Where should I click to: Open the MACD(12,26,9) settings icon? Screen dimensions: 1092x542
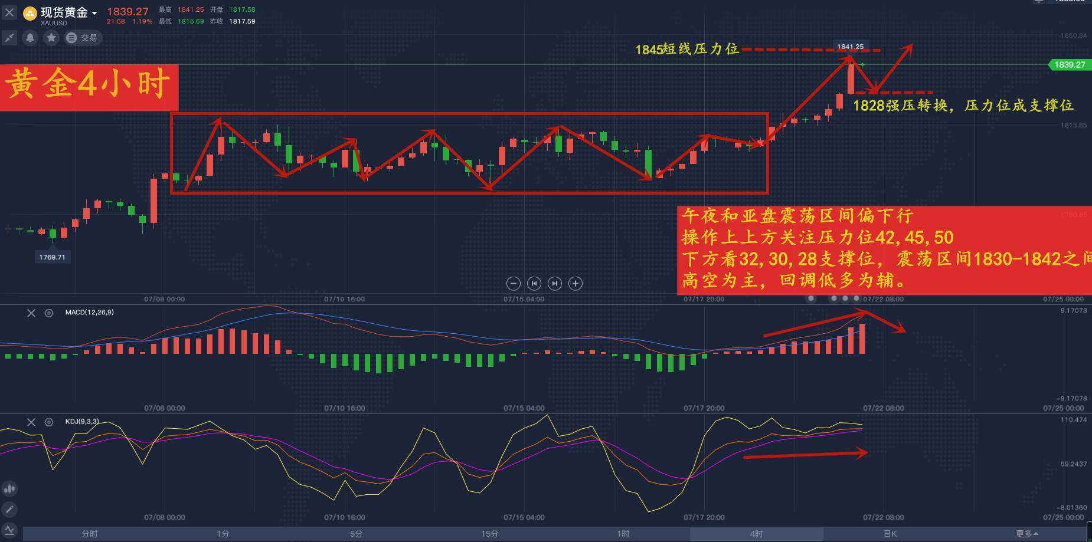pos(49,313)
